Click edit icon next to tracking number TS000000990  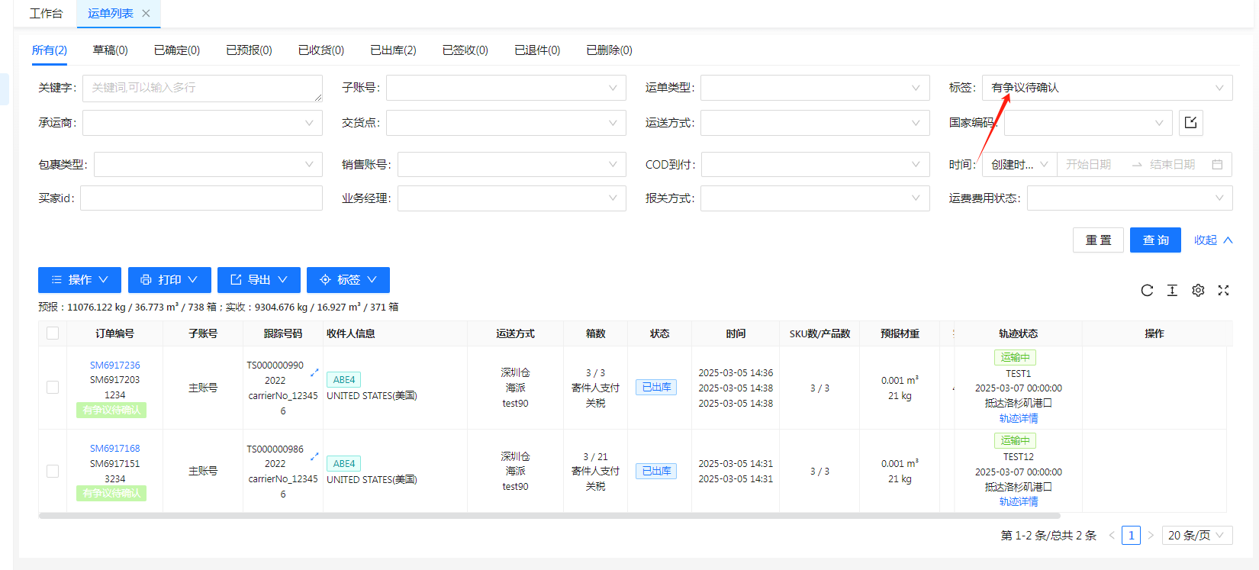click(x=314, y=372)
